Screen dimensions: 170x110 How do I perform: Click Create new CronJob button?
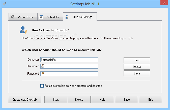(25, 100)
